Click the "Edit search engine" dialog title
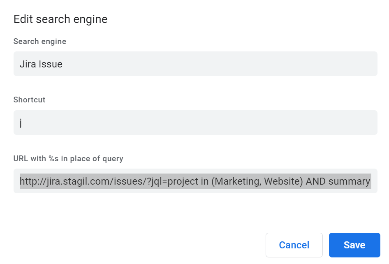This screenshot has width=389, height=264. coord(60,19)
